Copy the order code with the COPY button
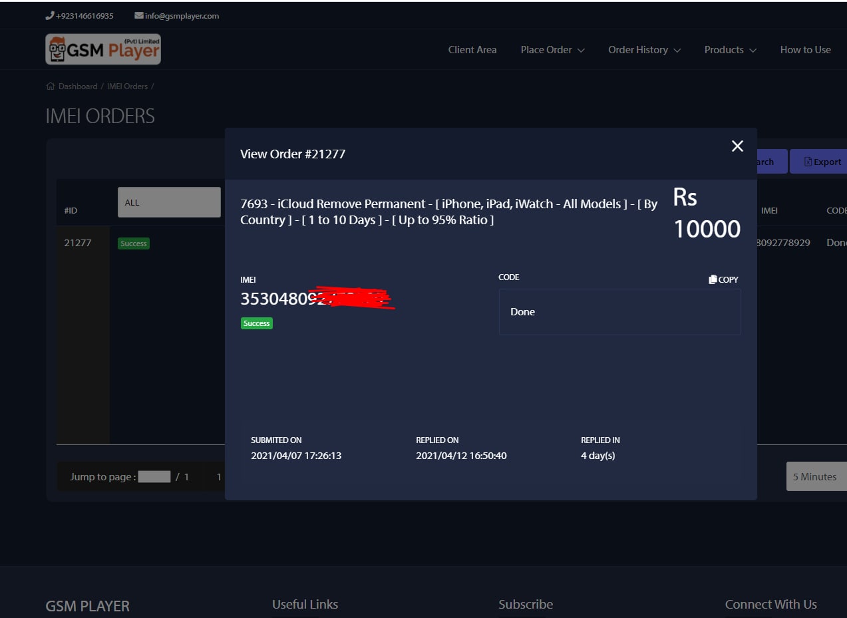Viewport: 847px width, 618px height. (x=724, y=280)
